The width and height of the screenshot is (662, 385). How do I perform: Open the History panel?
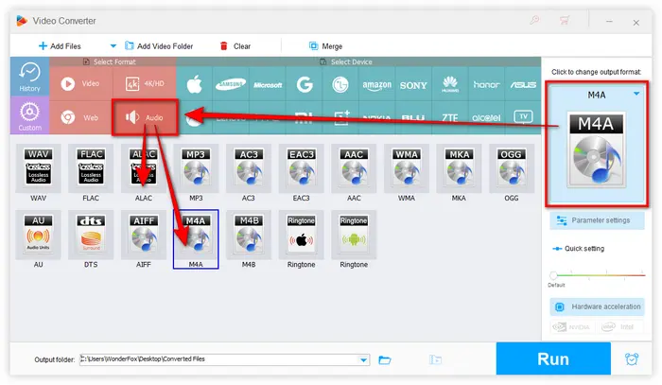[x=29, y=77]
